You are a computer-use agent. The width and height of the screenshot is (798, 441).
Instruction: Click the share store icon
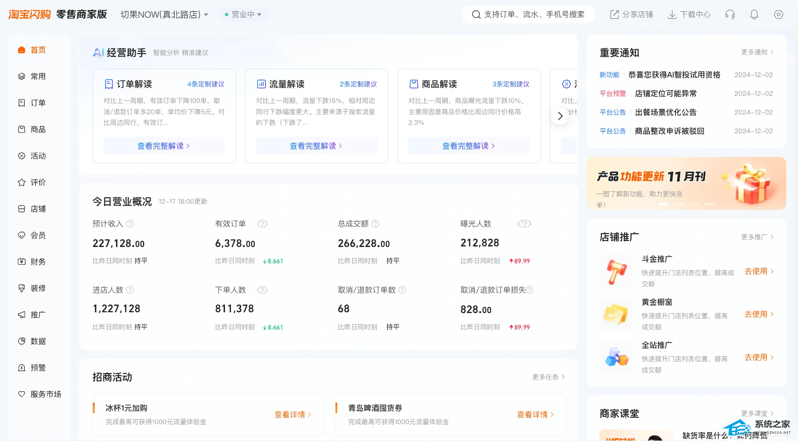614,14
